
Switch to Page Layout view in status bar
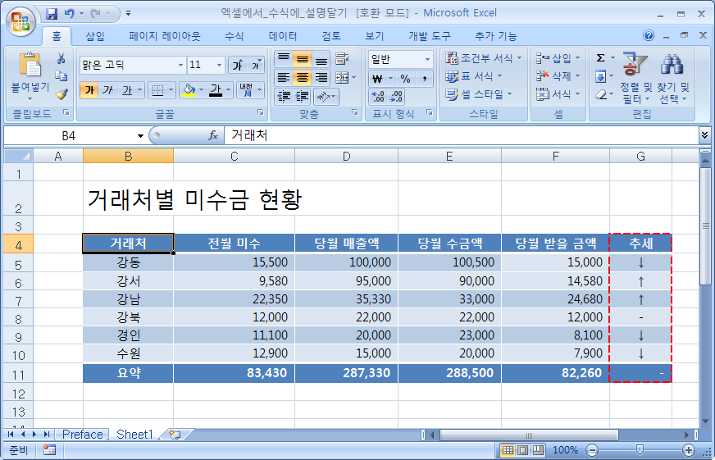pyautogui.click(x=523, y=450)
